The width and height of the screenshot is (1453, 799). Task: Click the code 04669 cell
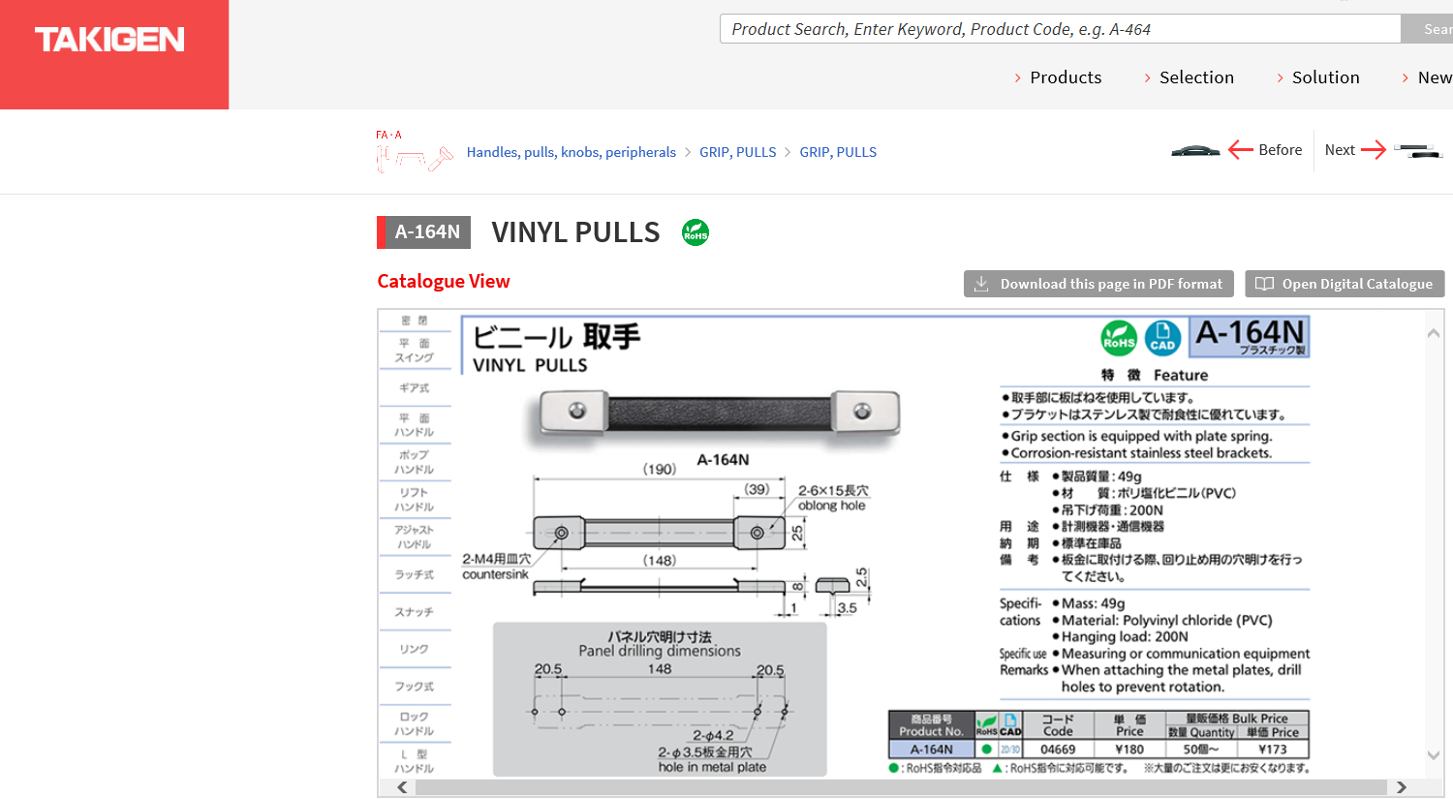point(1058,750)
